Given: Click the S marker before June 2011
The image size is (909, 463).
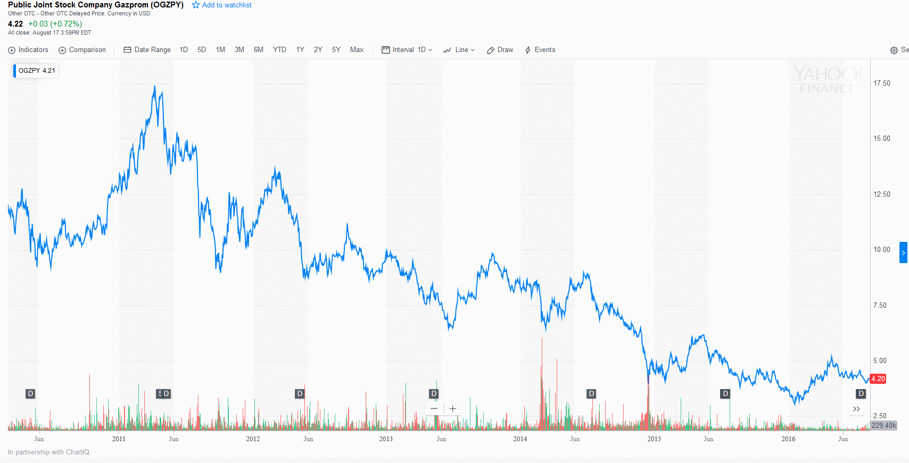Looking at the screenshot, I should coord(160,394).
